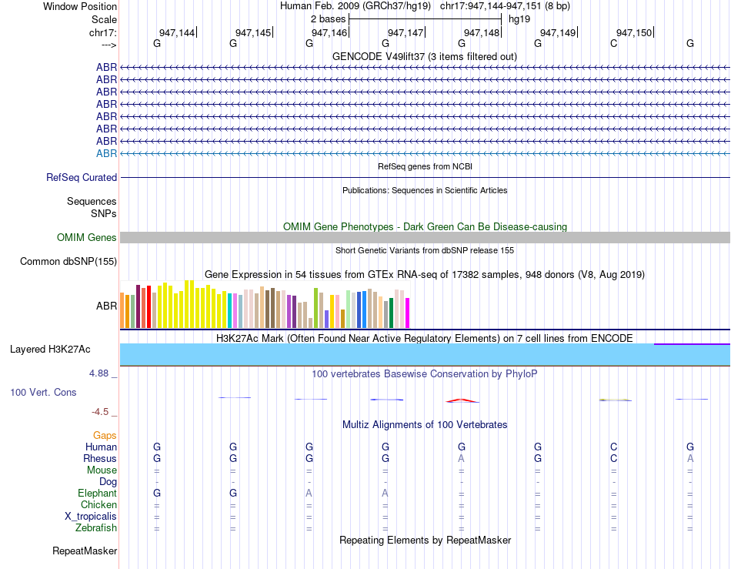Screen dimensions: 731x569
Task: Click the Zebrafish species label
Action: click(96, 528)
